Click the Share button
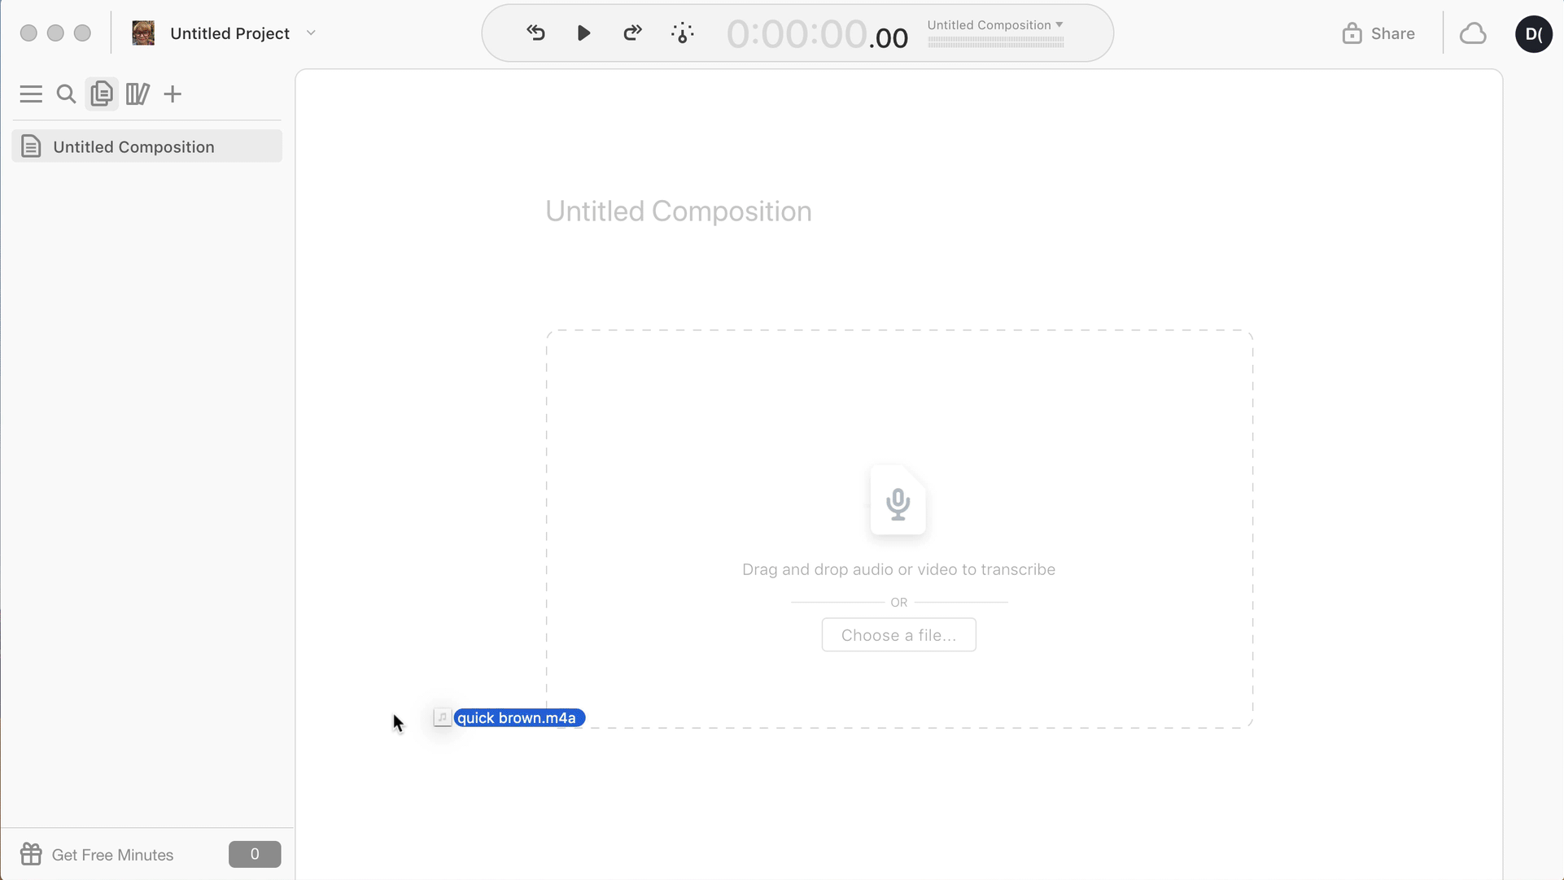 1378,33
